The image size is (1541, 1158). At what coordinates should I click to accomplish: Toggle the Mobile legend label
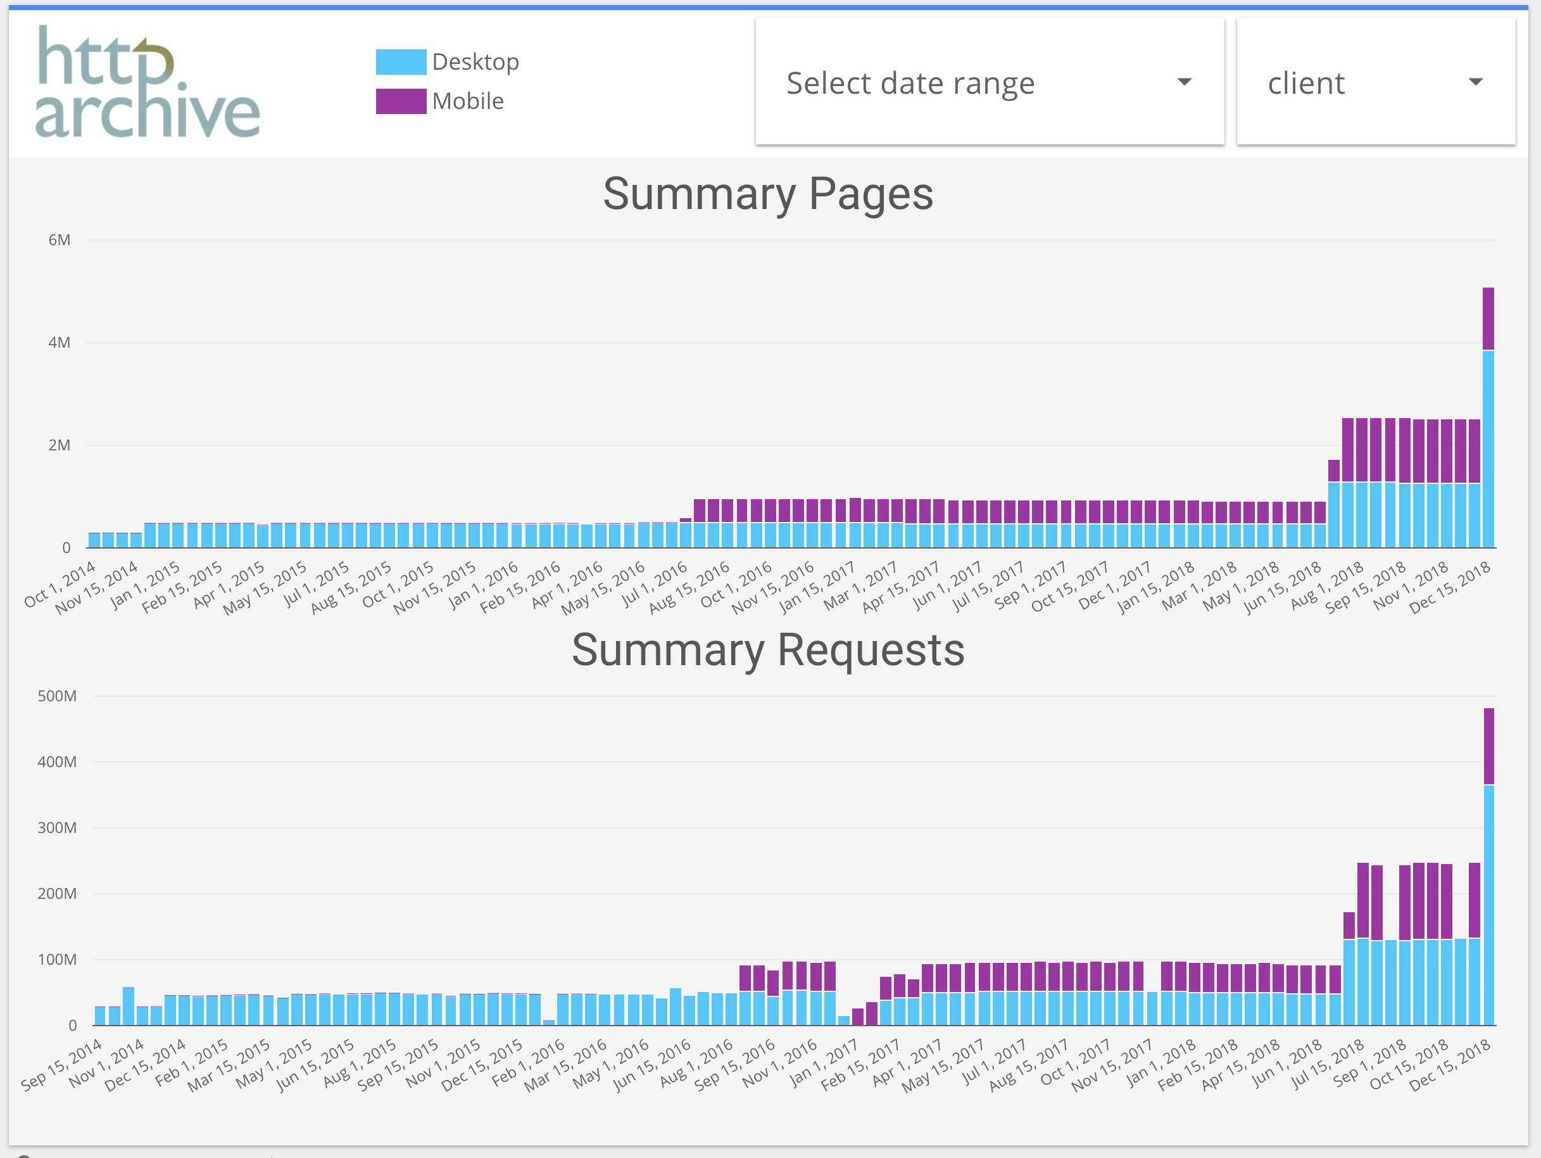tap(467, 101)
